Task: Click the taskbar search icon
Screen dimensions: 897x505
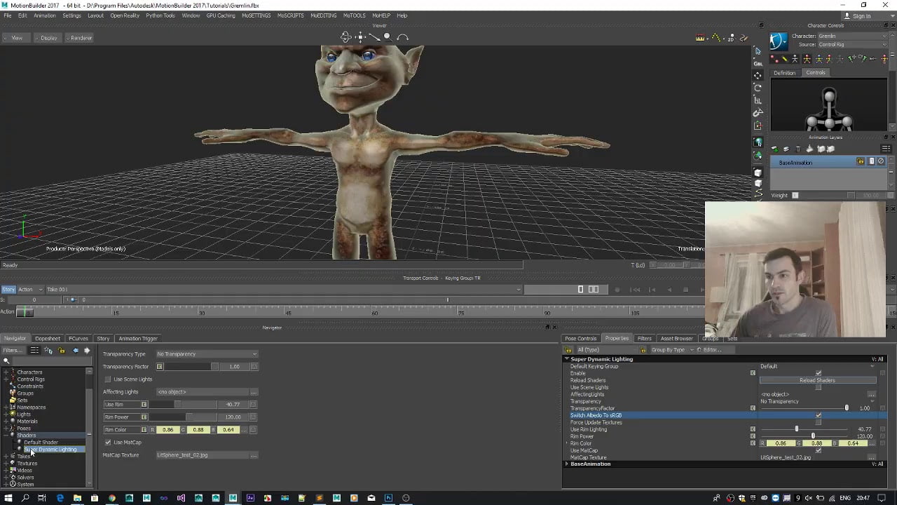Action: pyautogui.click(x=25, y=498)
